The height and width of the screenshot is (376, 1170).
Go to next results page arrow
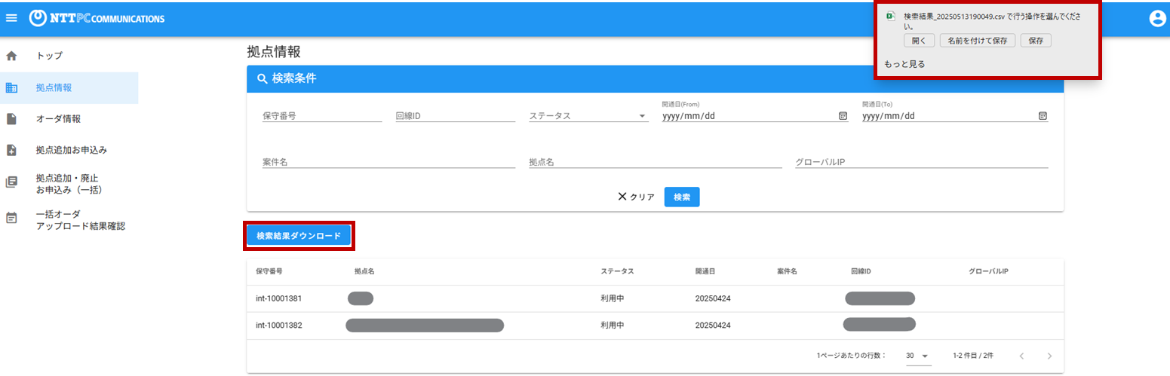(1049, 356)
